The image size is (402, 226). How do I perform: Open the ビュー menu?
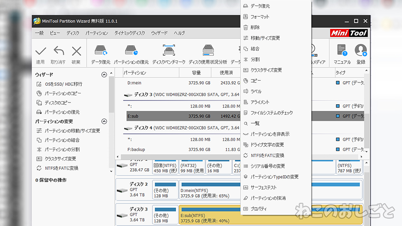54,33
